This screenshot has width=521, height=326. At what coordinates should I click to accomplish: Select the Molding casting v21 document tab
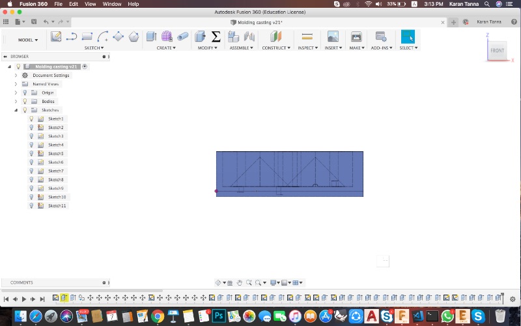pos(259,22)
